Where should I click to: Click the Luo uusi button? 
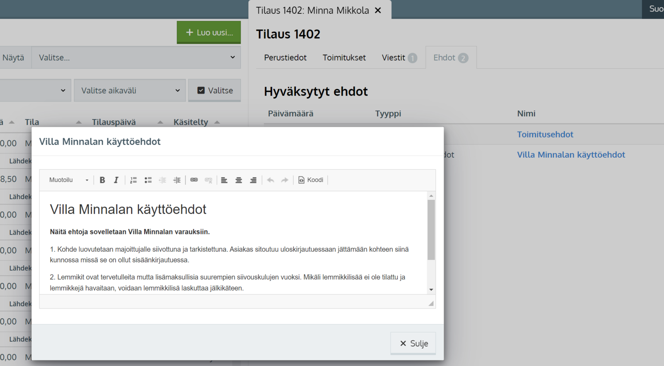[x=209, y=32]
